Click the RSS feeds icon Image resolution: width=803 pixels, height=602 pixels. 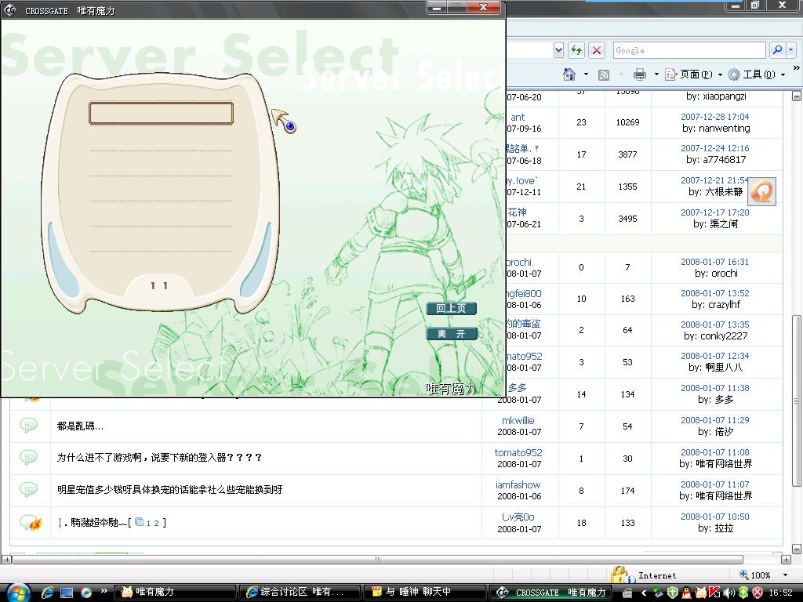tap(604, 74)
